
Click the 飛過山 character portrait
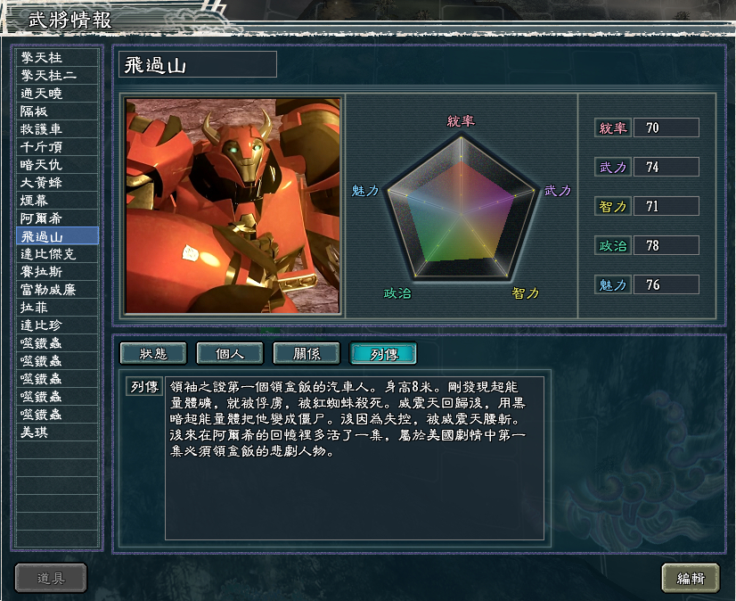point(233,205)
